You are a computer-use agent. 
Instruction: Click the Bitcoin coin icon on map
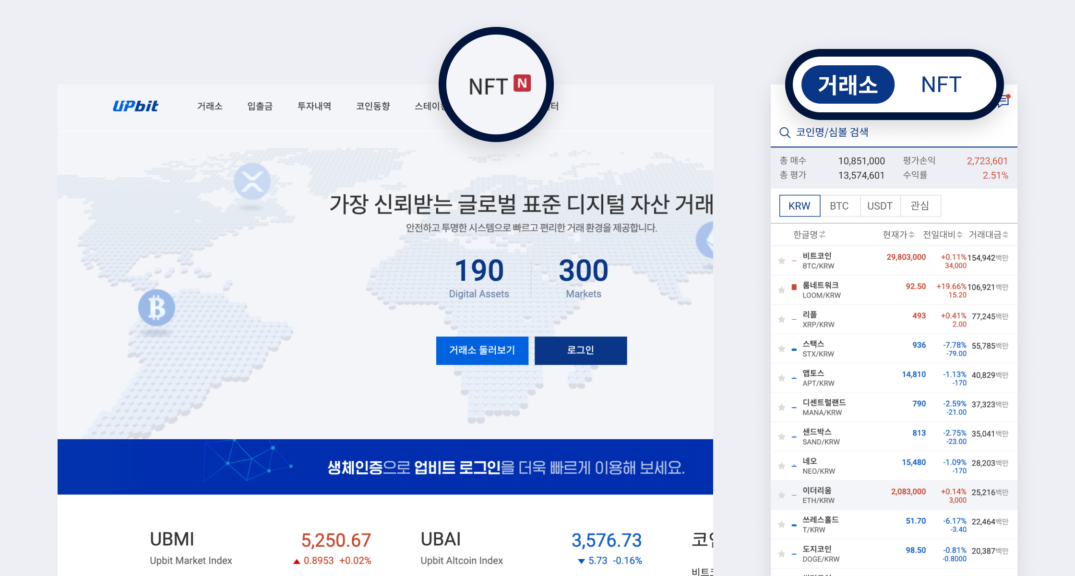[156, 308]
